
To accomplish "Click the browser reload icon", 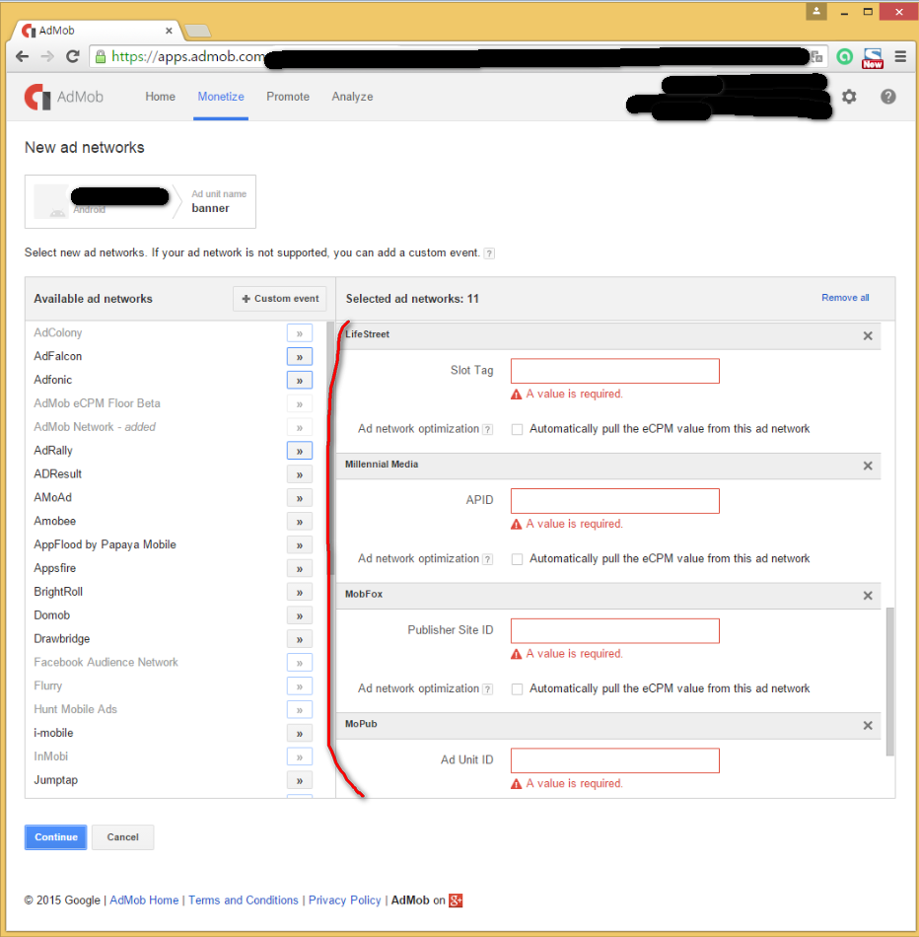I will click(72, 57).
